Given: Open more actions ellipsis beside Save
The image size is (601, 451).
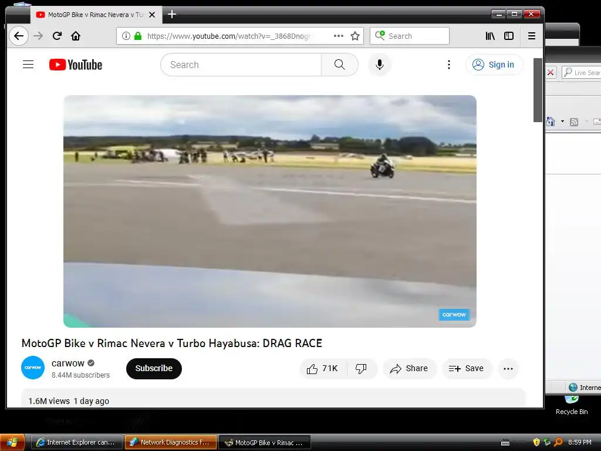Looking at the screenshot, I should pos(508,369).
